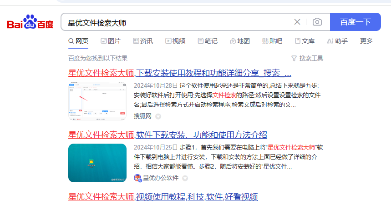This screenshot has width=391, height=205.
Task: Go to the 文库 tab
Action: pyautogui.click(x=305, y=41)
